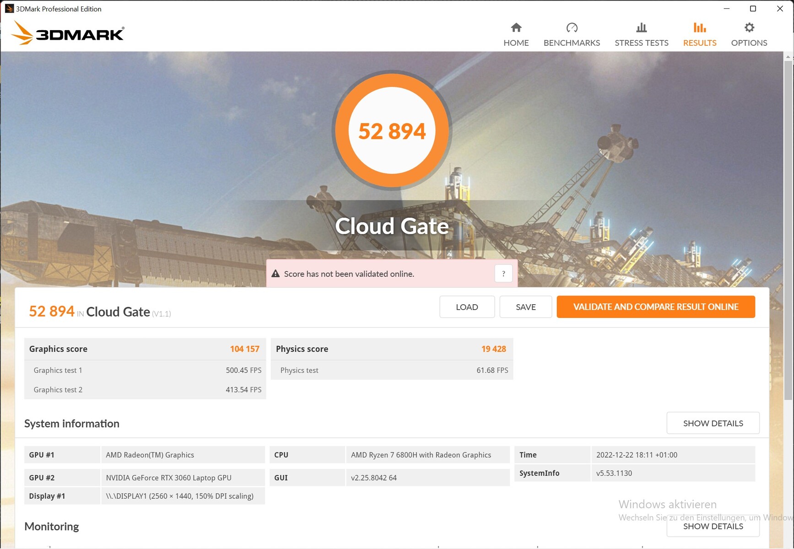
Task: Click the Stress Tests bar chart icon
Action: (x=641, y=28)
